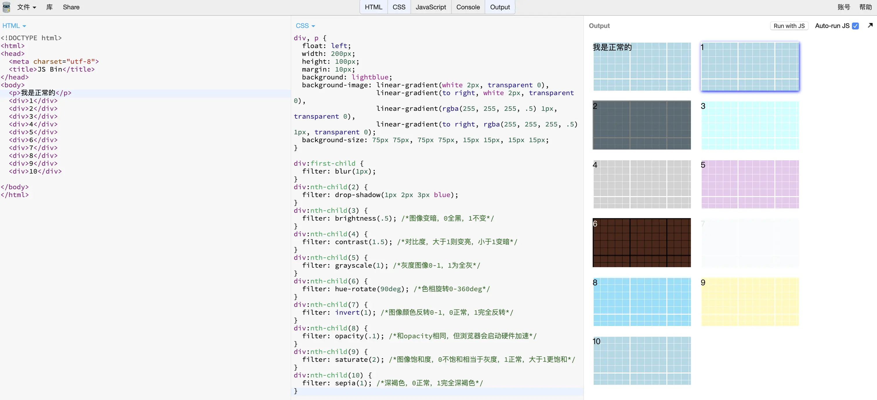Toggle the Console panel tab

[468, 7]
